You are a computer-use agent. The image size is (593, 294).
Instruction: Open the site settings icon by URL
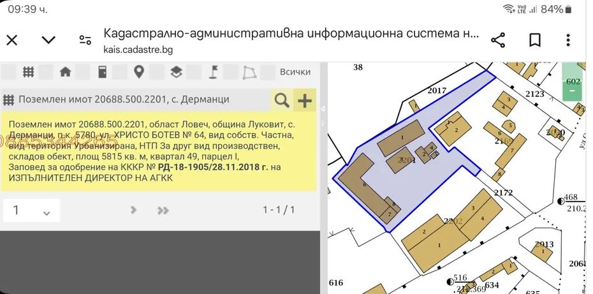click(x=85, y=40)
